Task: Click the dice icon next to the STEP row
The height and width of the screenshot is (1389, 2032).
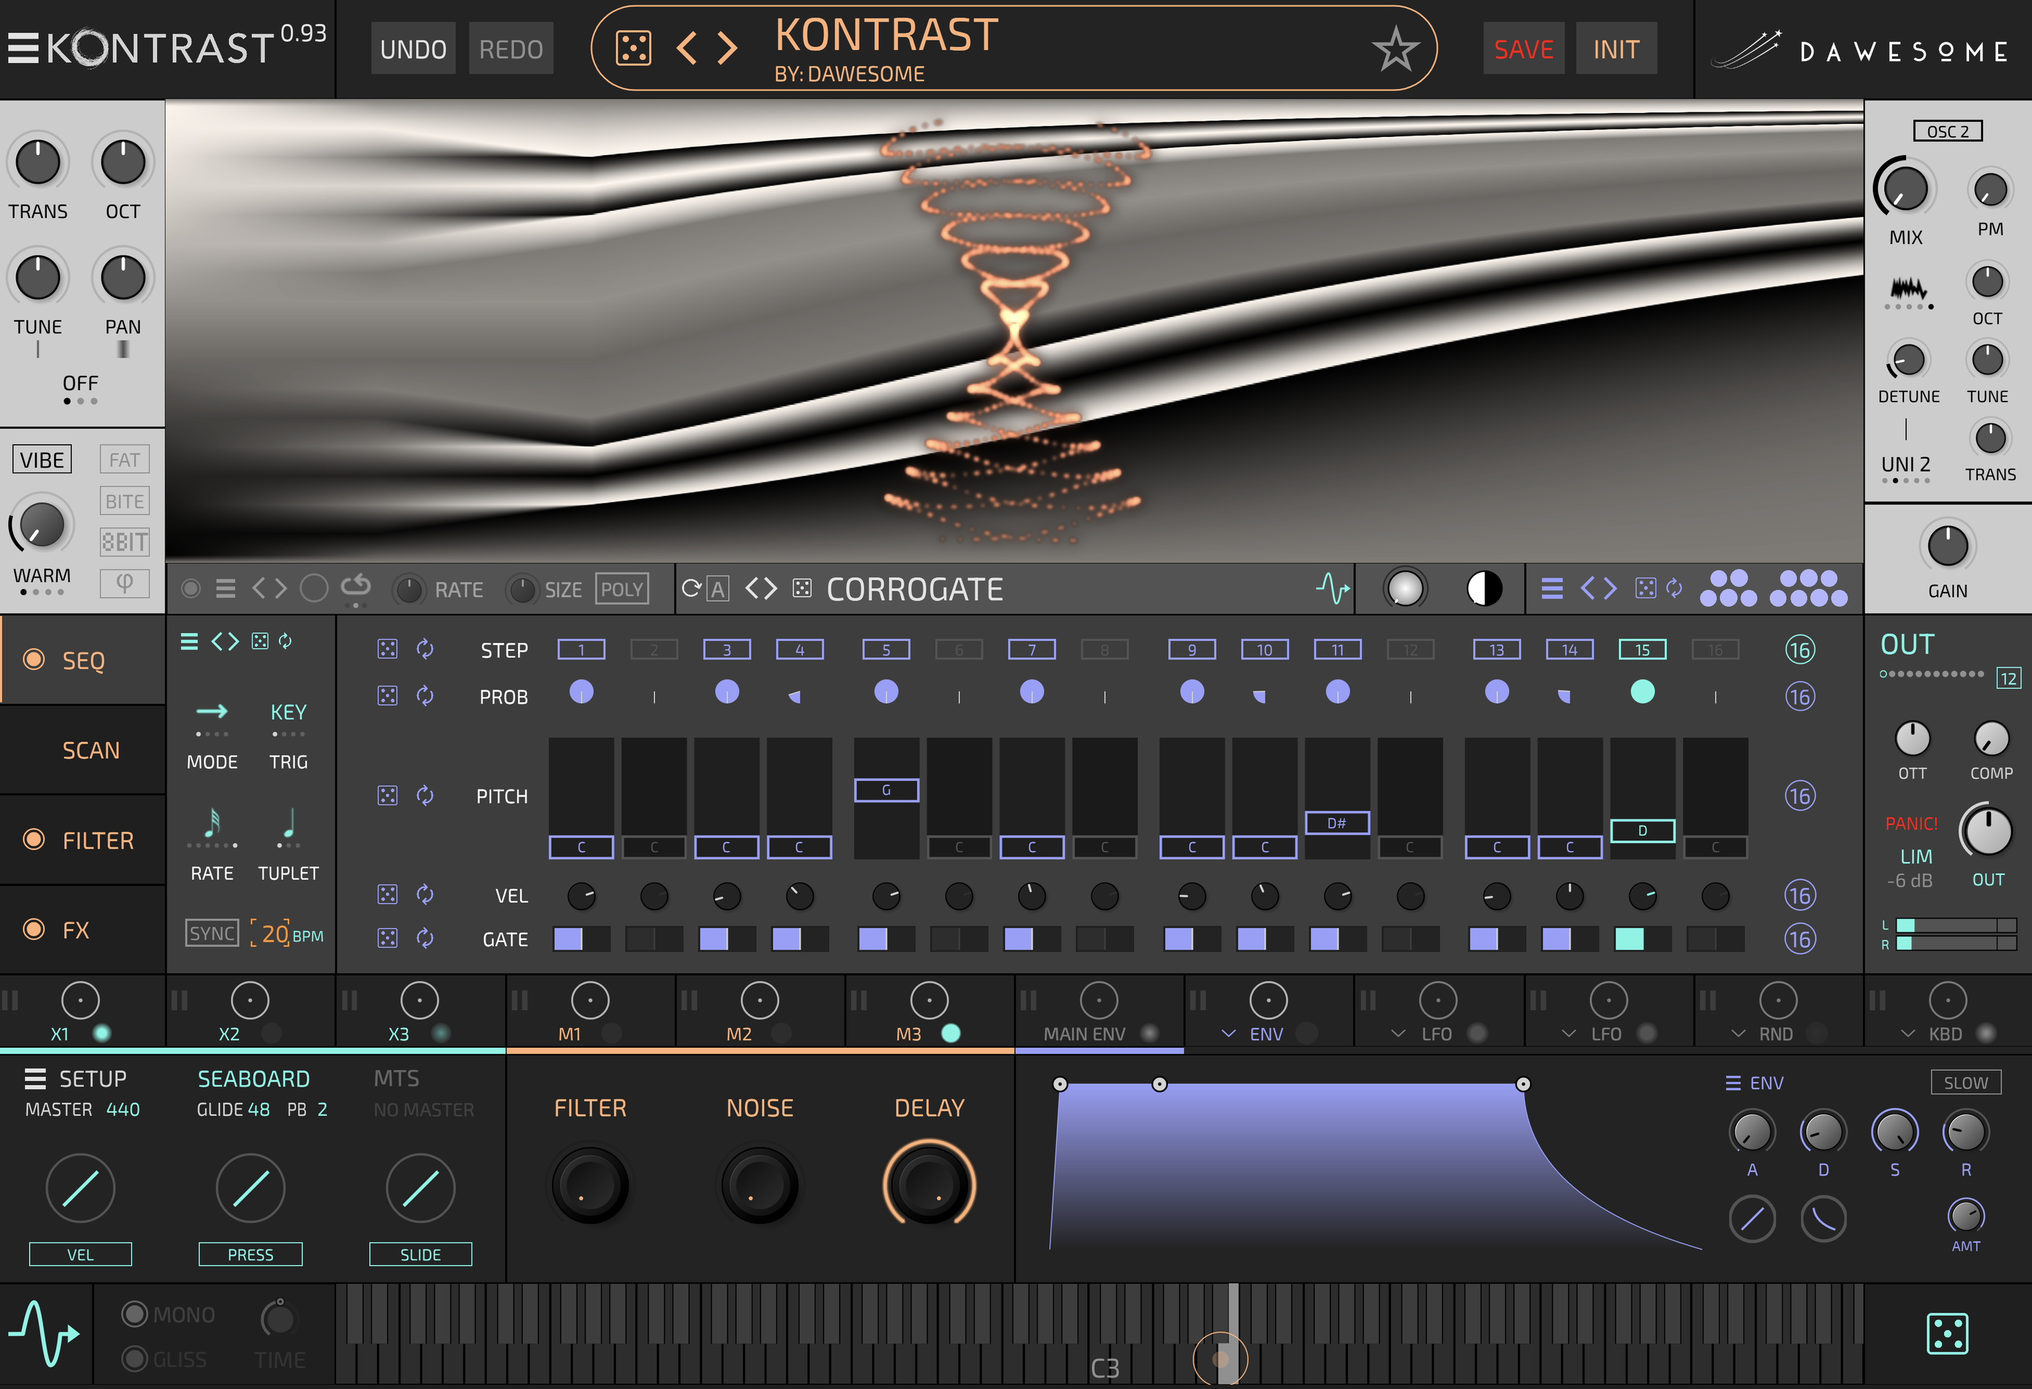Action: (x=387, y=649)
